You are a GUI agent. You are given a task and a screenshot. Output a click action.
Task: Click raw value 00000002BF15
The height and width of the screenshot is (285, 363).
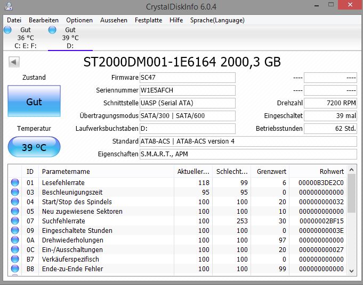click(321, 221)
